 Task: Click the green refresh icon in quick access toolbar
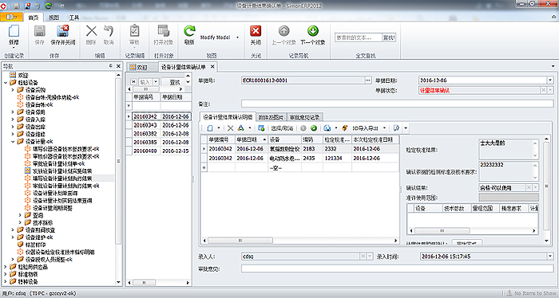pos(48,6)
